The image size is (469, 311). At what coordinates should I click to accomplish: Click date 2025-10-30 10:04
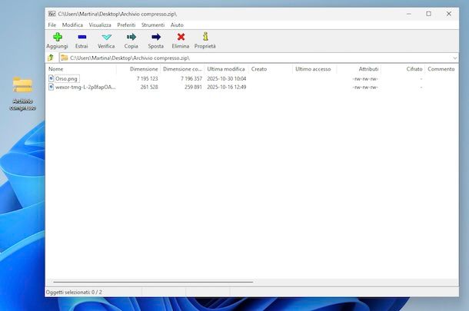tap(226, 78)
